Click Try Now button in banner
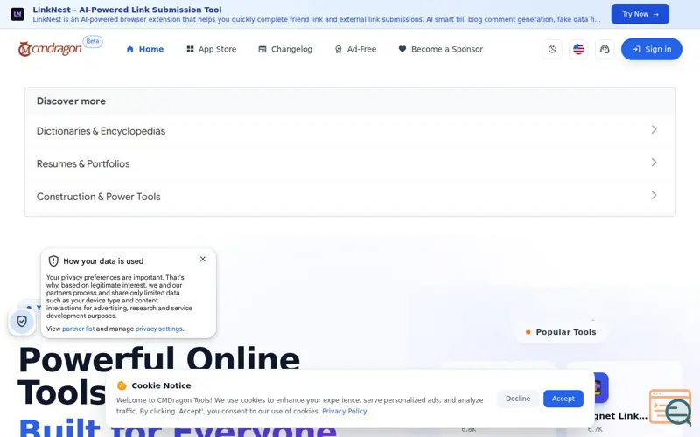The image size is (700, 437). 640,14
